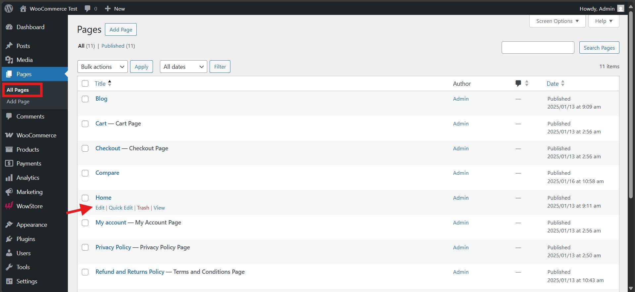The height and width of the screenshot is (292, 635).
Task: Check the Cart page checkbox
Action: (85, 124)
